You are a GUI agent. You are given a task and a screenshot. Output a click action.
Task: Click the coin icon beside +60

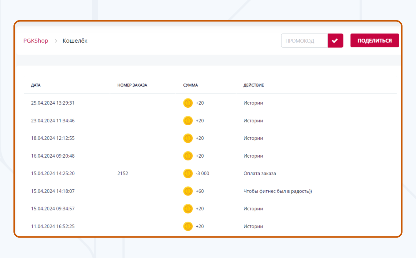[188, 191]
